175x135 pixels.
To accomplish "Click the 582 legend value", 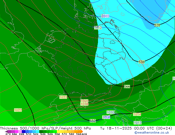I will point(71,134).
